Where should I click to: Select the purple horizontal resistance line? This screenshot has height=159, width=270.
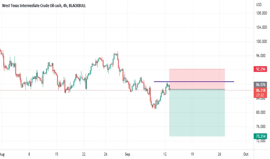(x=194, y=82)
